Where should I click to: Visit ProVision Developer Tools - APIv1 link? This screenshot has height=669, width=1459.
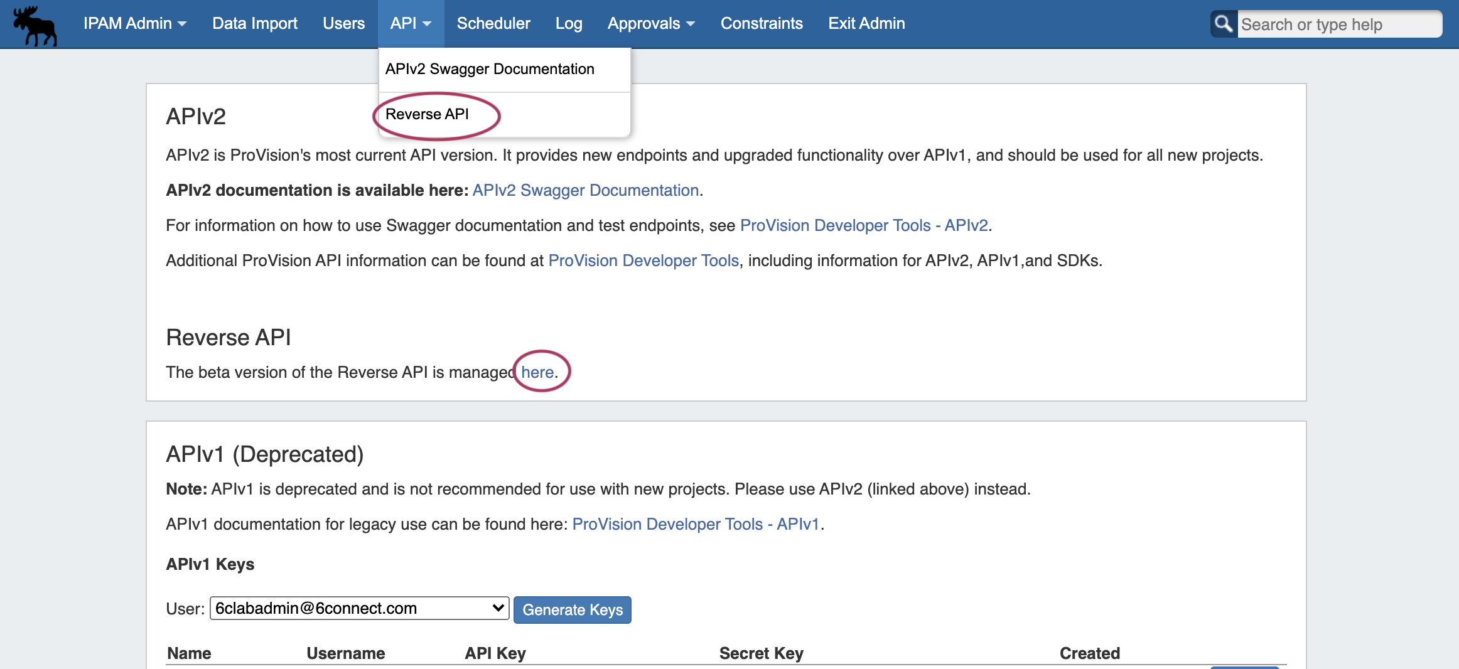(x=696, y=524)
